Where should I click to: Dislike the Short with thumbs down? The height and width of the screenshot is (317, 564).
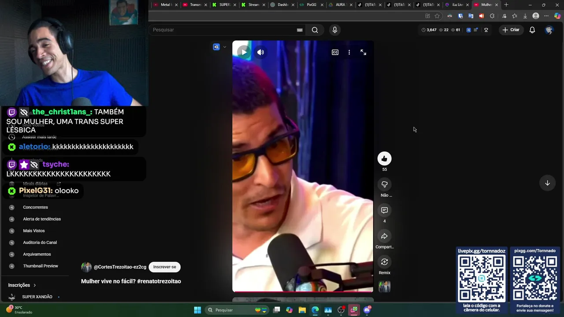click(x=384, y=184)
